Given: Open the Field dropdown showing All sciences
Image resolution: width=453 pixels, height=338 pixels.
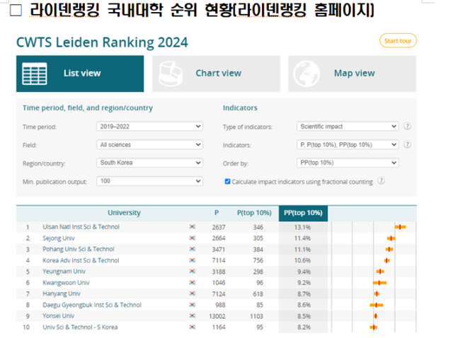Looking at the screenshot, I should (149, 145).
